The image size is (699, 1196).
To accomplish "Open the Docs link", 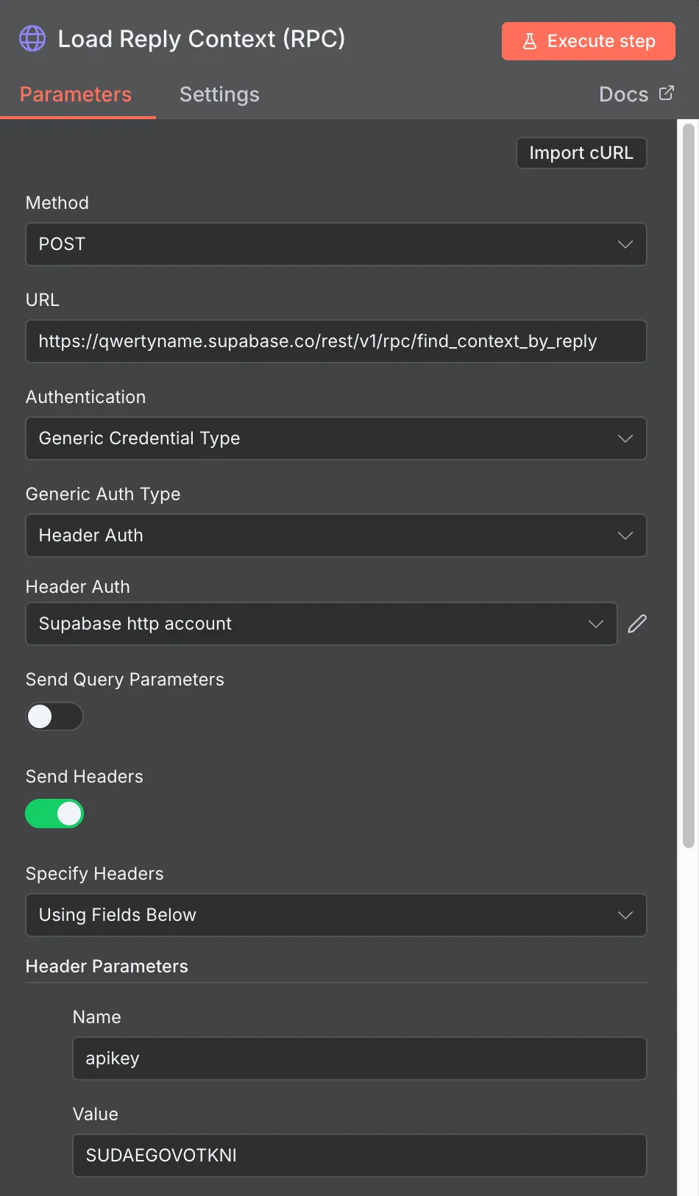I will point(623,94).
